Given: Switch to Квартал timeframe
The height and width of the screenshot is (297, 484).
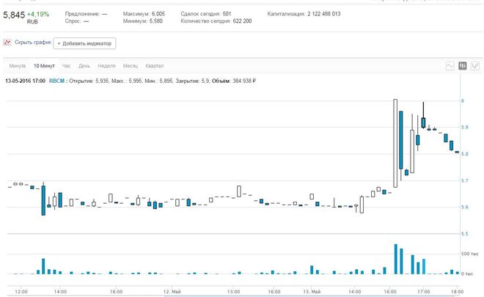Looking at the screenshot, I should (155, 66).
